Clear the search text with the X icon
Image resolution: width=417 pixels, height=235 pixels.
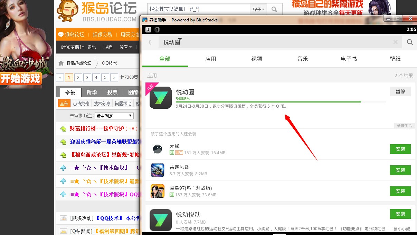click(396, 42)
